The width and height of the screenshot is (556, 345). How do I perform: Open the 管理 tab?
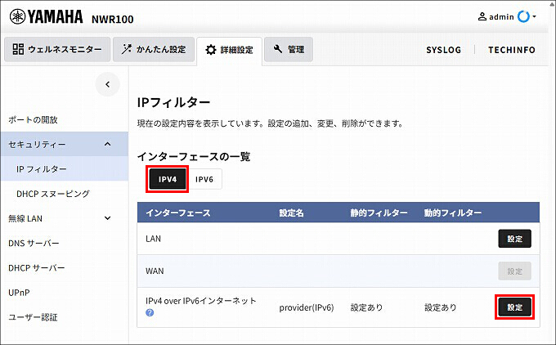point(289,49)
